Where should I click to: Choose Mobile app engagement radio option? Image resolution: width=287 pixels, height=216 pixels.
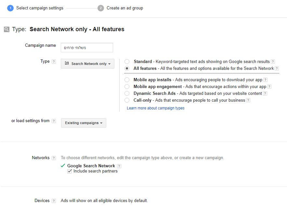(127, 86)
